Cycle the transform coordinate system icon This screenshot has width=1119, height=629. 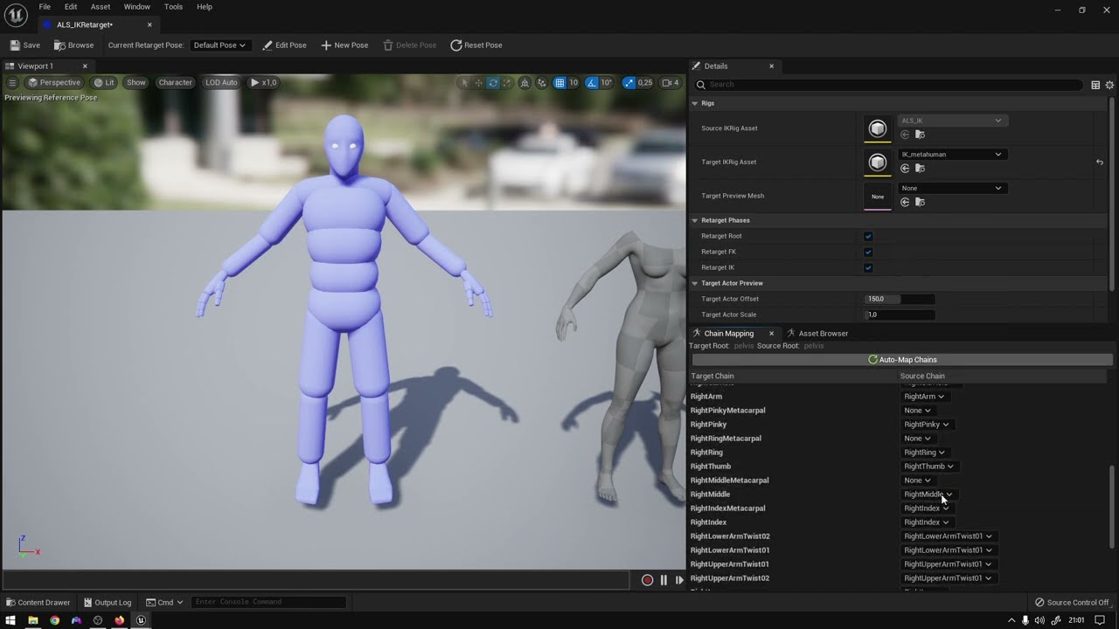525,83
